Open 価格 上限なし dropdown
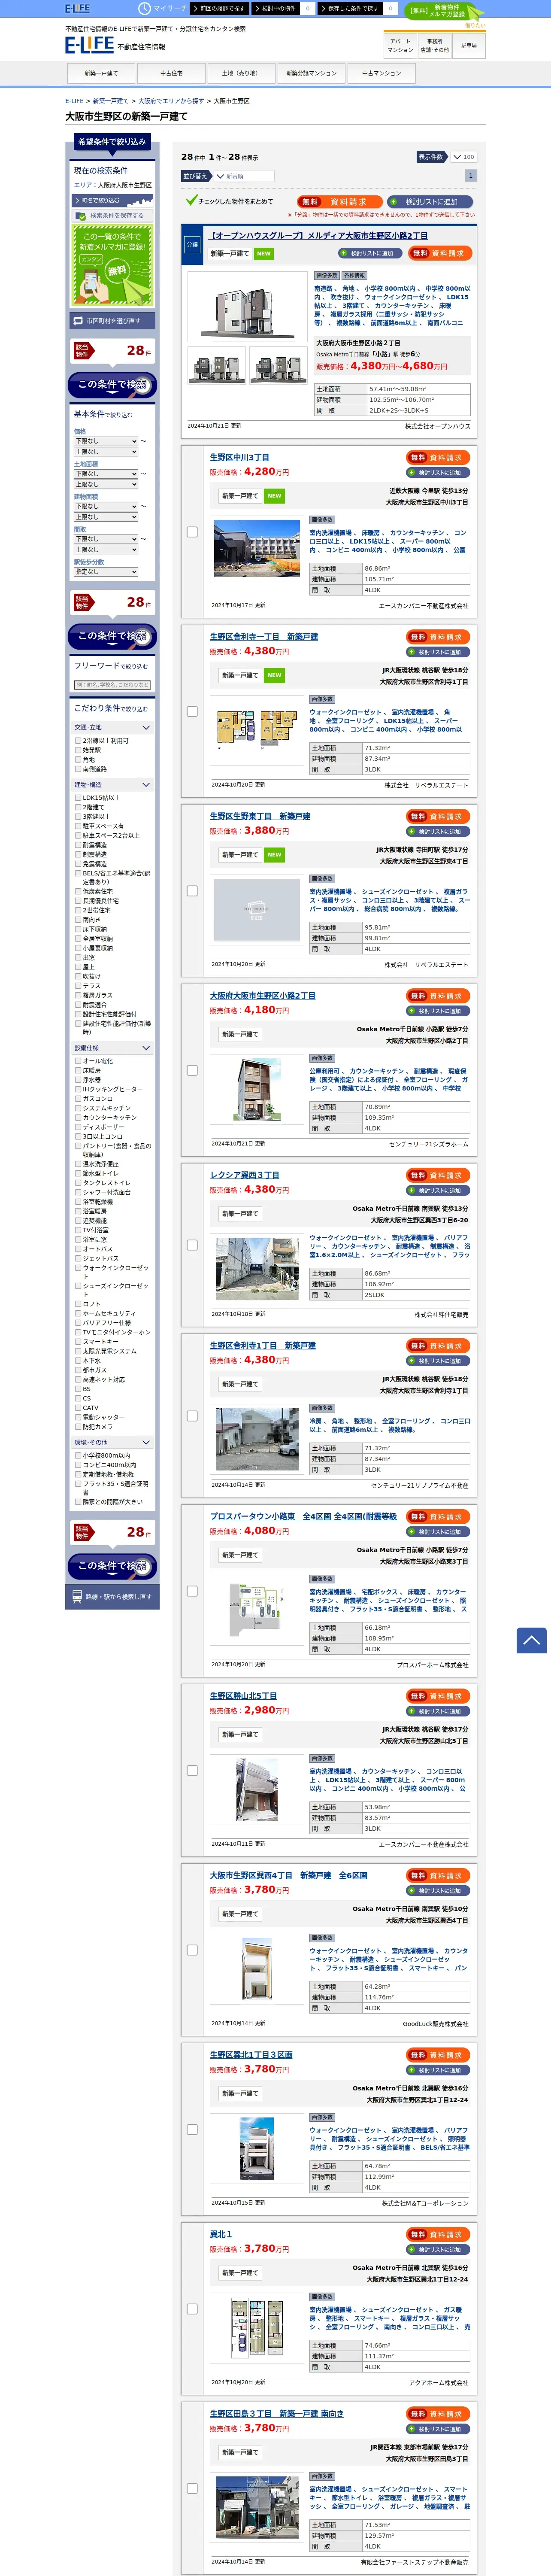Screen dimensions: 551x2576 click(x=105, y=452)
